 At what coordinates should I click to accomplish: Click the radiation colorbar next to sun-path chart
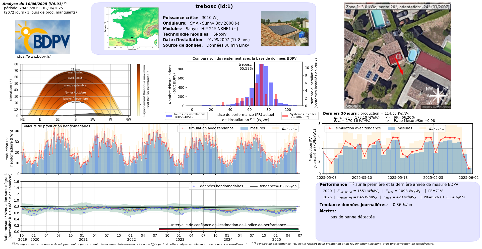[x=138, y=90]
